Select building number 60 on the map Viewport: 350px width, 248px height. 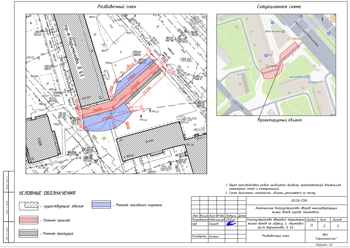[x=240, y=84]
